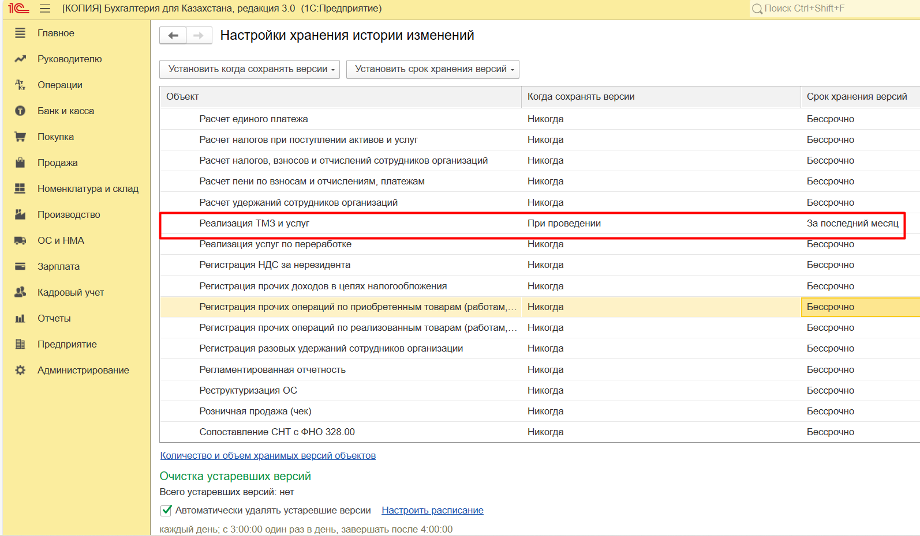Image resolution: width=920 pixels, height=536 pixels.
Task: Expand Установить срок хранения версий dropdown
Action: coord(432,69)
